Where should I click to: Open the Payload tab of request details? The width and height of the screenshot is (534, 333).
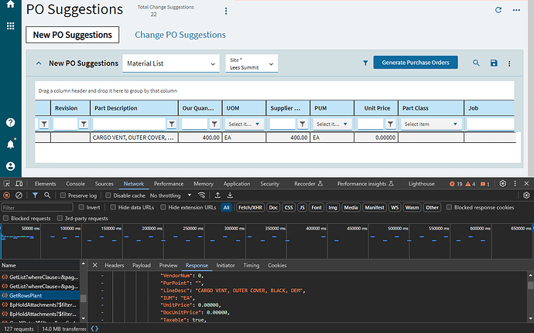point(142,265)
